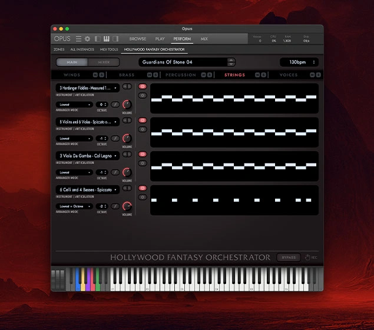Screen dimensions: 374x330
Task: Toggle power for Hardanger Fiddles track
Action: (x=143, y=86)
